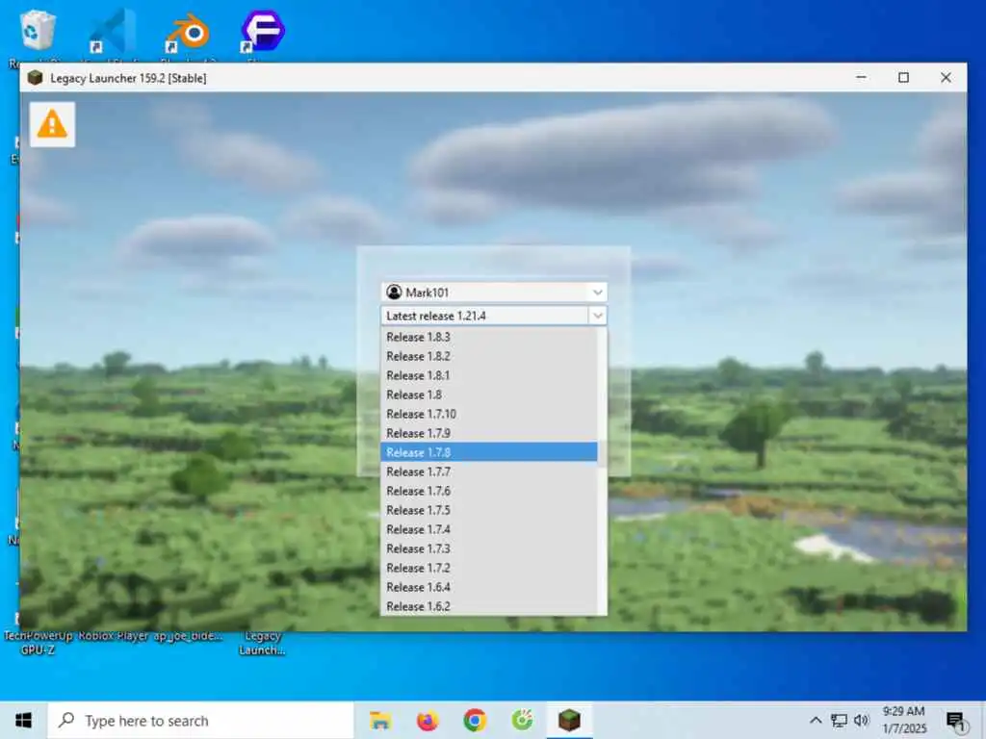Open the Recycle Bin desktop icon
The width and height of the screenshot is (986, 739).
[38, 30]
